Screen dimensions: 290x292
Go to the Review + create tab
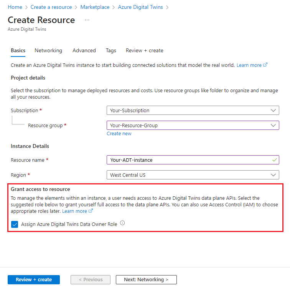[x=145, y=50]
